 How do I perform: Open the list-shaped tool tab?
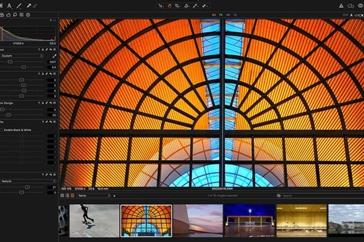21,15
